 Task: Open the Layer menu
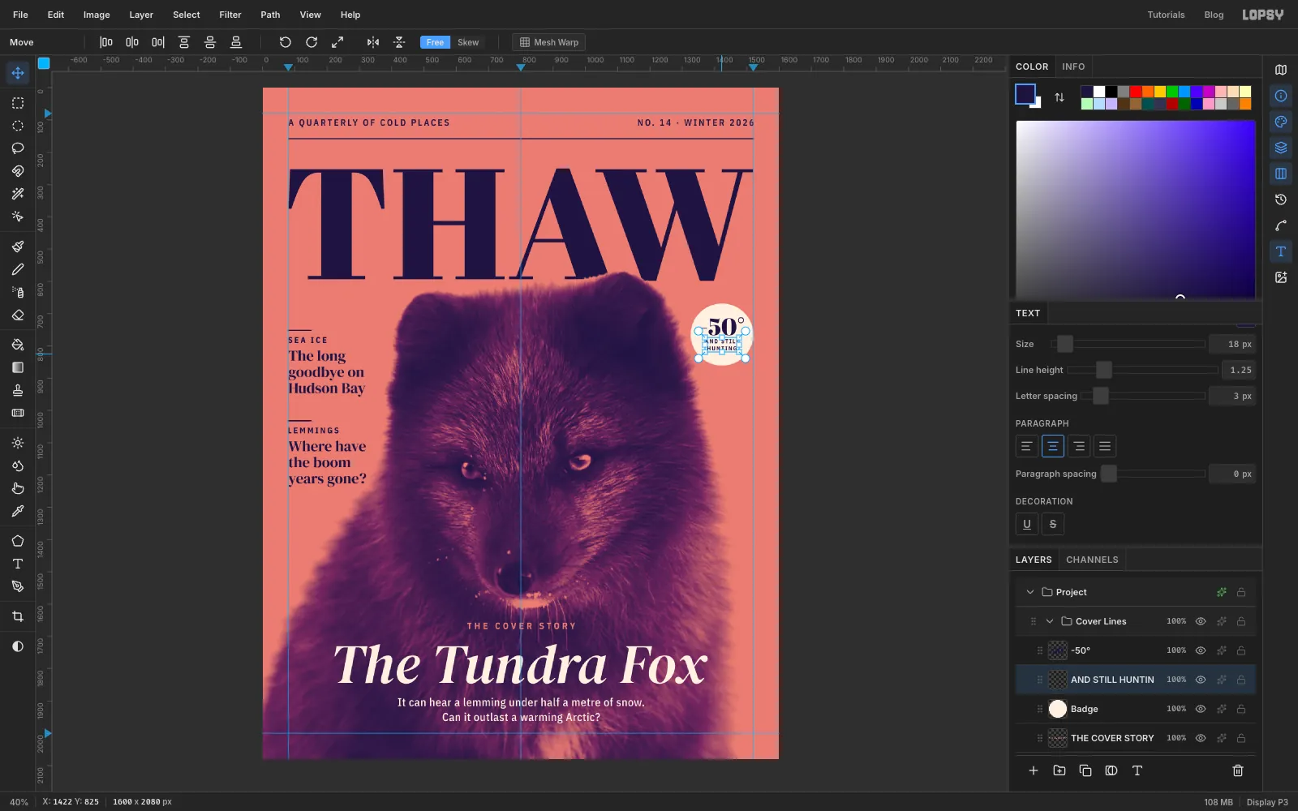(141, 15)
